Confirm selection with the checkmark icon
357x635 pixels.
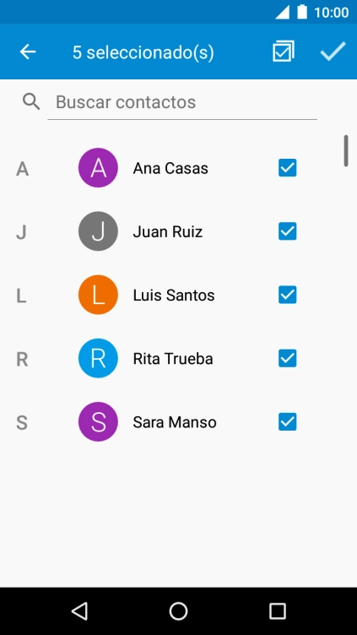click(333, 52)
